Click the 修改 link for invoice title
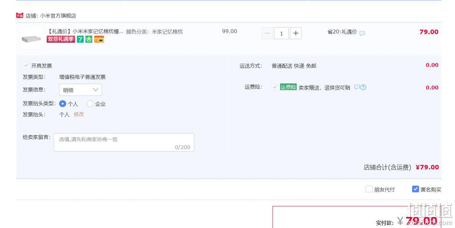This screenshot has width=455, height=228. (79, 114)
